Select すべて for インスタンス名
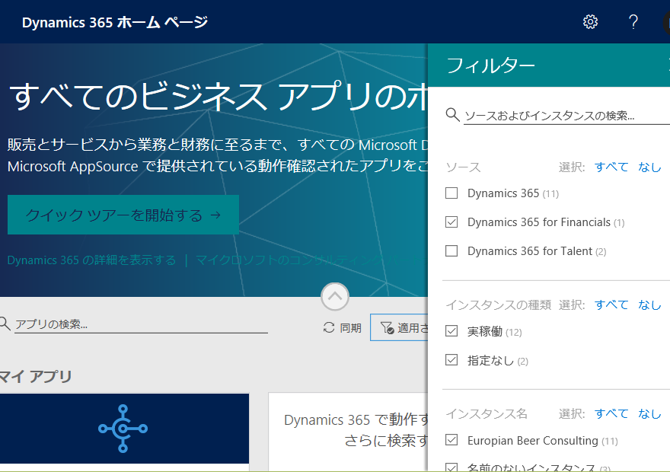This screenshot has height=472, width=670. click(611, 413)
